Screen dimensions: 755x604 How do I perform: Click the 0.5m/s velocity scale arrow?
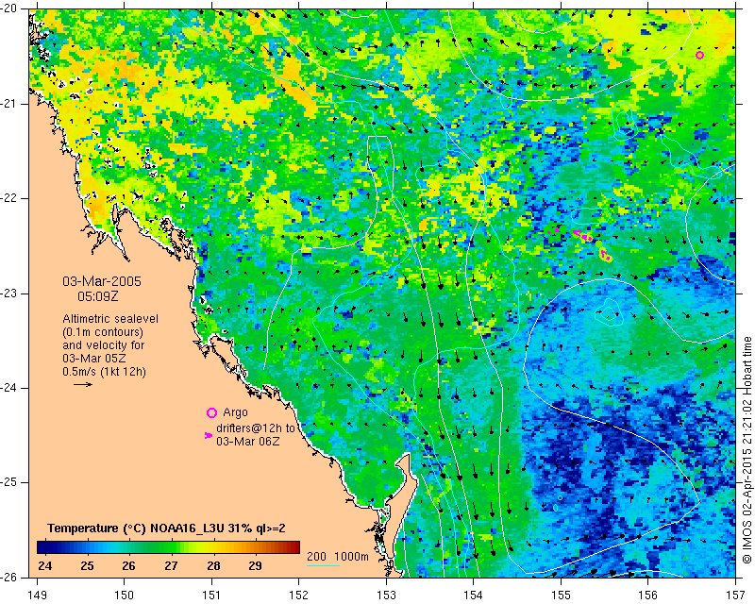pos(83,384)
